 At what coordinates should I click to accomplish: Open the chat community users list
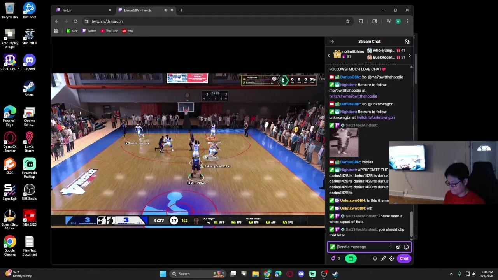point(407,42)
